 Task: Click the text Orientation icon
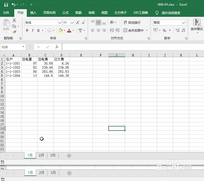point(112,22)
